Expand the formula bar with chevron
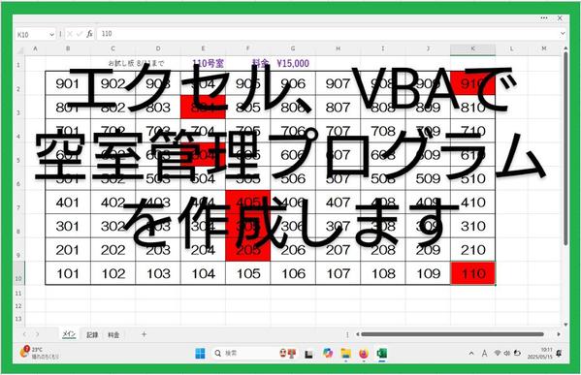The width and height of the screenshot is (581, 375). pyautogui.click(x=563, y=34)
